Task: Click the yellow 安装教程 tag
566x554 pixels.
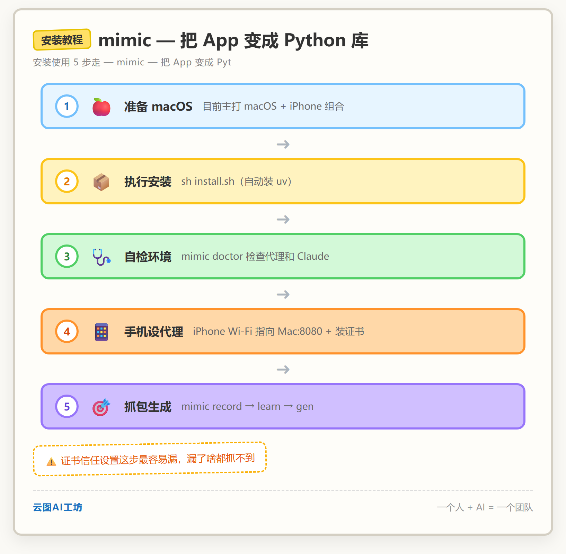Action: 62,40
